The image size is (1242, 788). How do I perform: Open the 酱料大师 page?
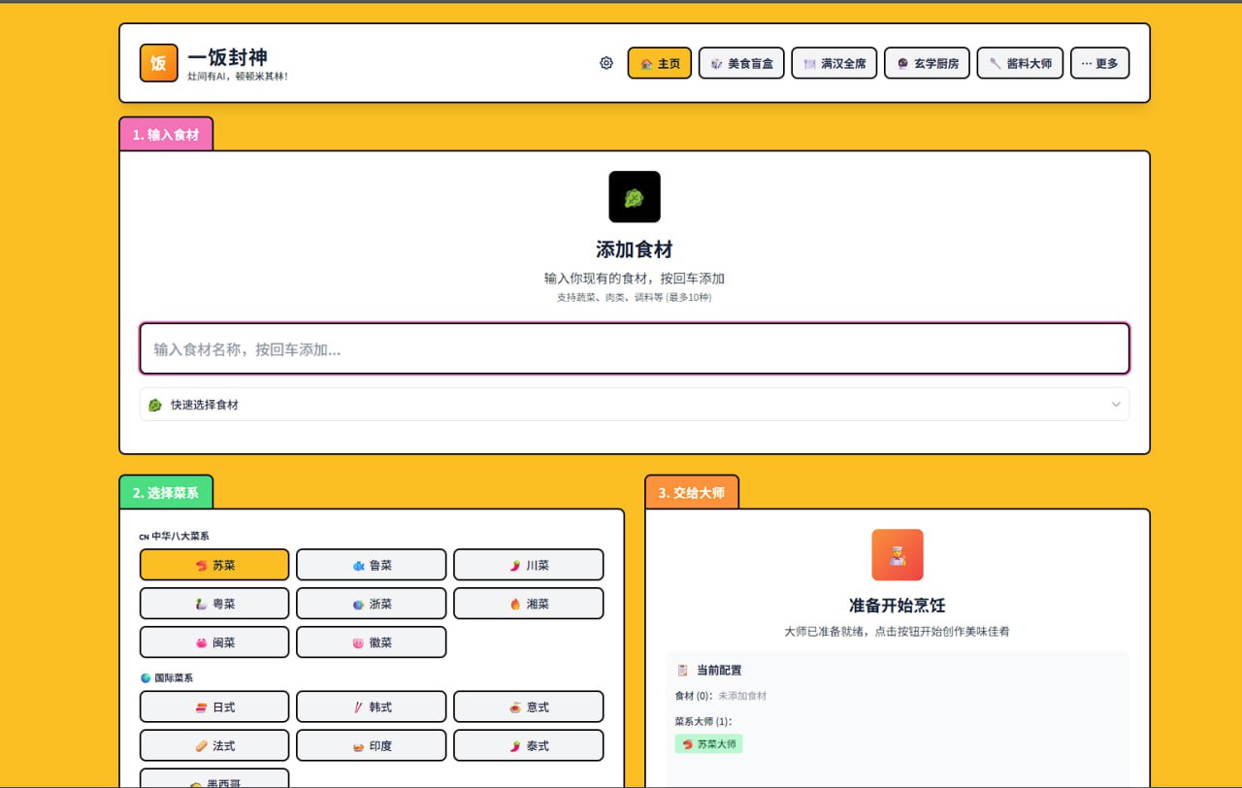point(1020,63)
